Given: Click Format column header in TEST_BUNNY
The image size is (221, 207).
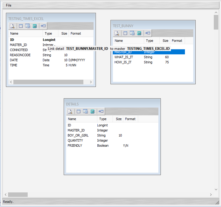Looking at the screenshot, I should [177, 41].
